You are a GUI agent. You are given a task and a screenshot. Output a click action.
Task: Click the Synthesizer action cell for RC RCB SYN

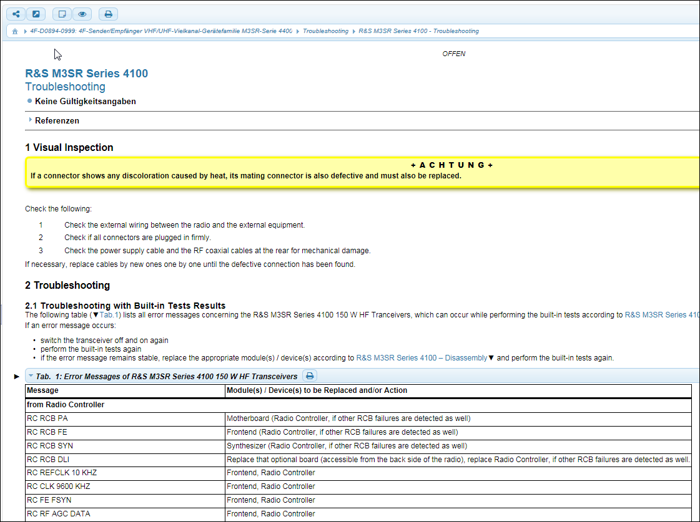pyautogui.click(x=458, y=446)
